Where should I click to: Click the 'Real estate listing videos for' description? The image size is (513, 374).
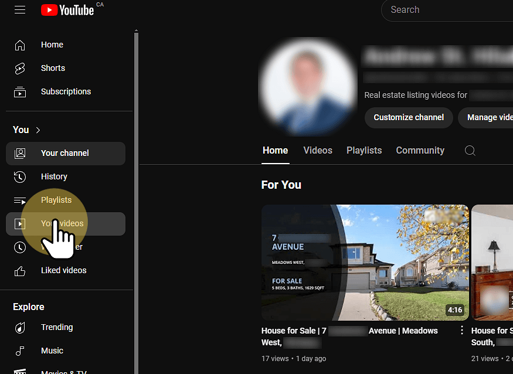pyautogui.click(x=416, y=95)
